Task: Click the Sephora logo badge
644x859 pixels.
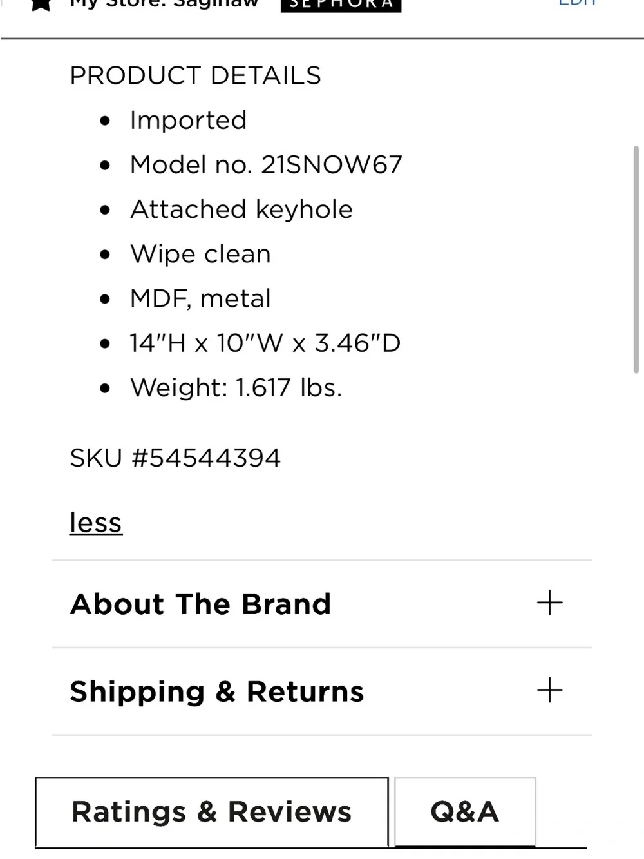Action: click(x=341, y=5)
